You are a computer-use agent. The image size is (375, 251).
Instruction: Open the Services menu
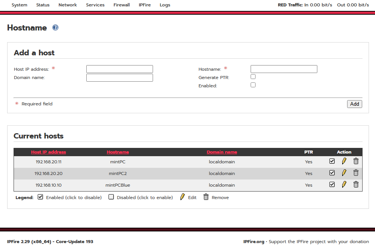pyautogui.click(x=95, y=5)
